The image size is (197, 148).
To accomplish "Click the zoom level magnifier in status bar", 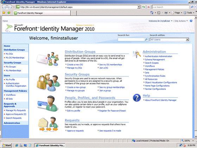I will [x=183, y=141].
